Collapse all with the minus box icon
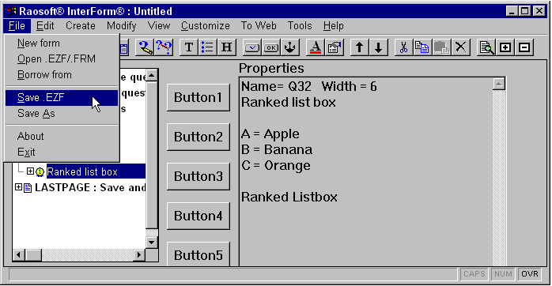The height and width of the screenshot is (286, 552). pos(524,47)
